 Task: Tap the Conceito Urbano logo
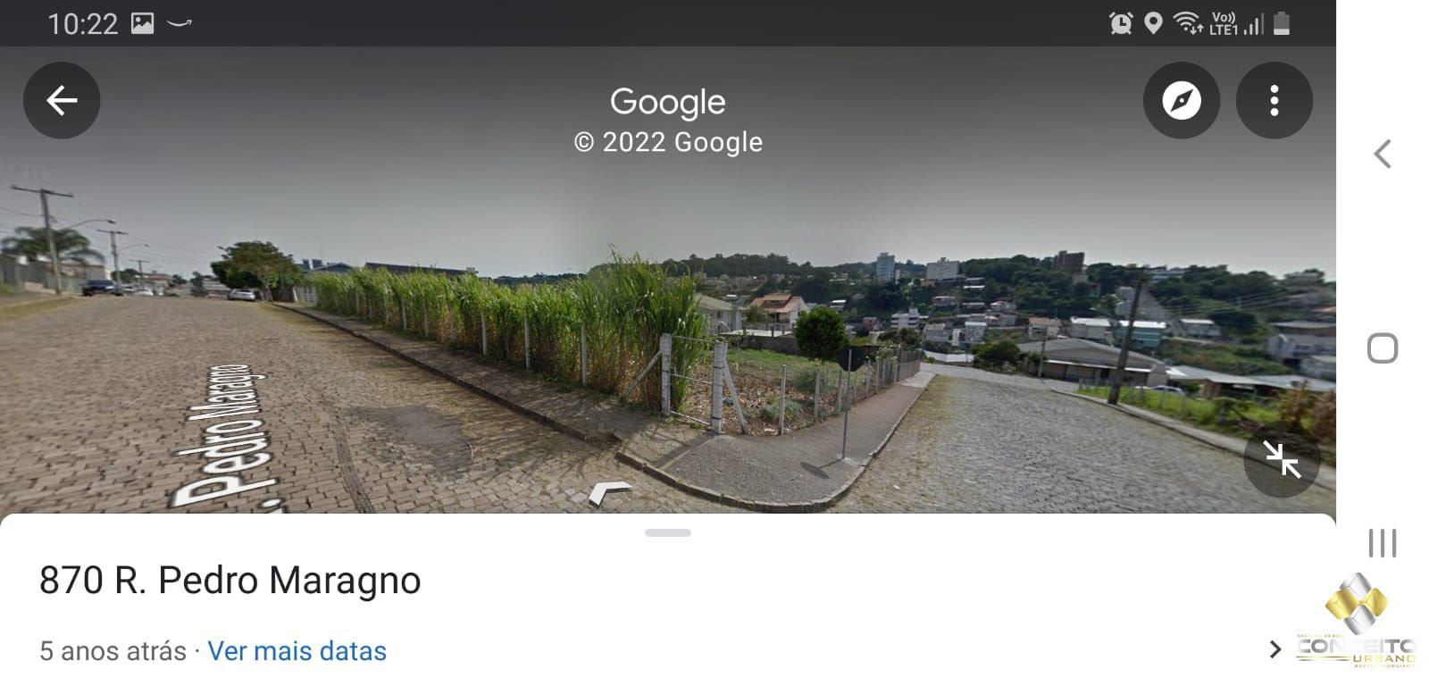(x=1356, y=621)
